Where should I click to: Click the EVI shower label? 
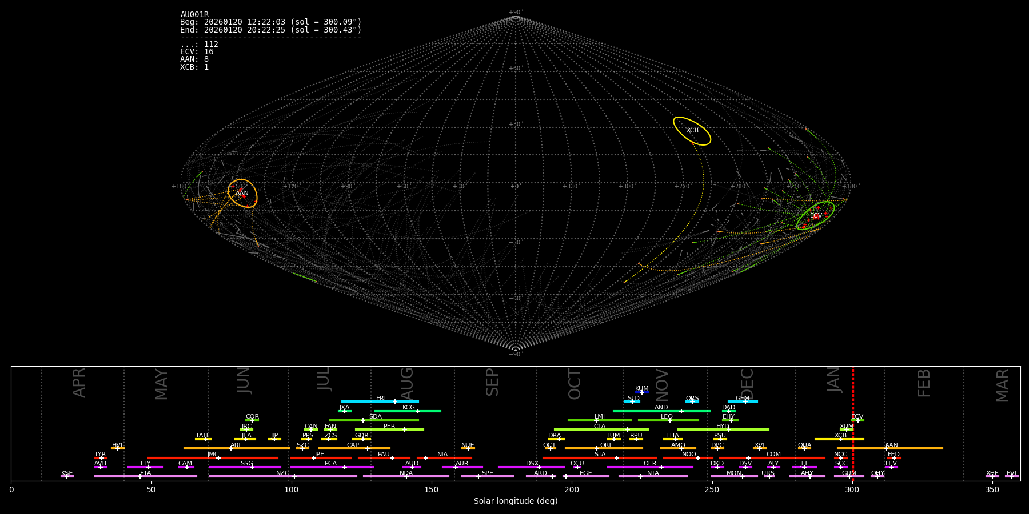[x=1011, y=473]
